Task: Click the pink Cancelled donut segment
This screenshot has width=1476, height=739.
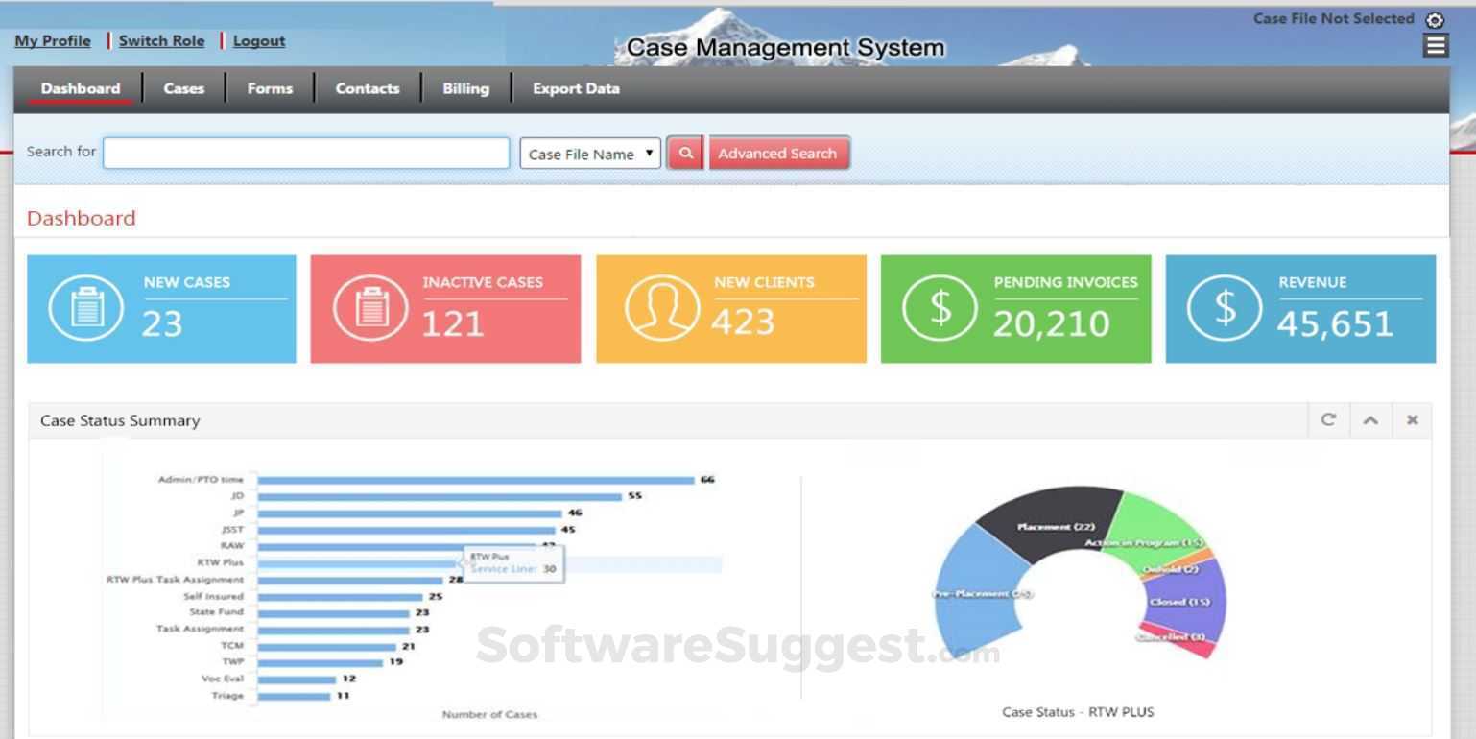Action: (1178, 641)
